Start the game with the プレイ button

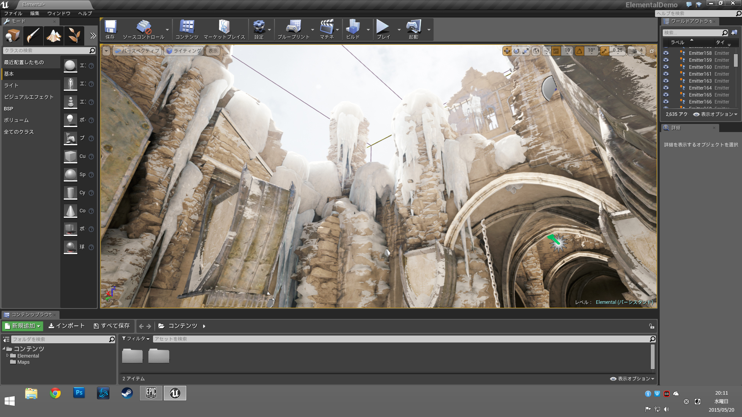[x=383, y=29]
